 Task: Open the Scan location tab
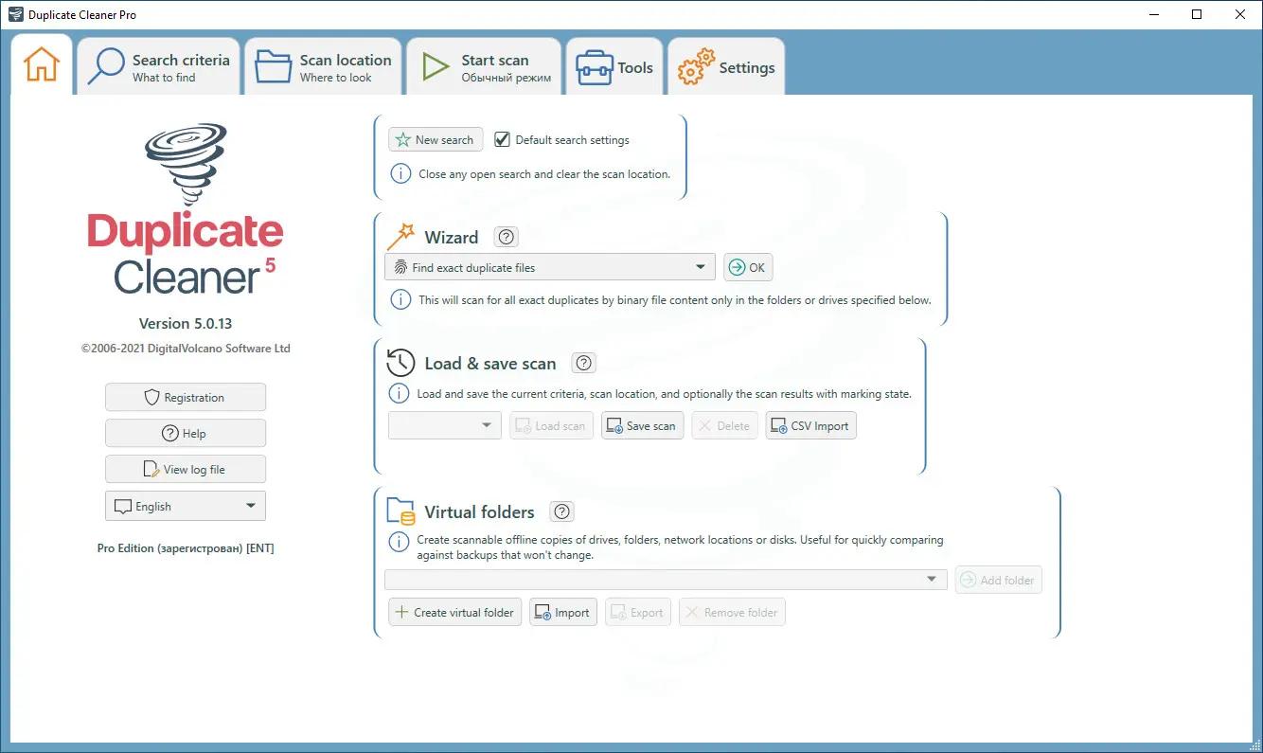click(324, 67)
